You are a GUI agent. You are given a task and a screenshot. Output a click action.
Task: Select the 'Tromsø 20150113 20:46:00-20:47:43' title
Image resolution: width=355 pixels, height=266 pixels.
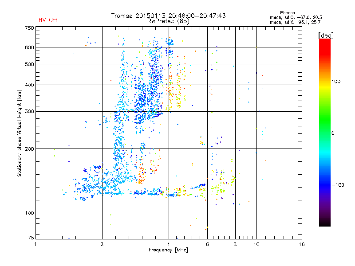pos(168,16)
